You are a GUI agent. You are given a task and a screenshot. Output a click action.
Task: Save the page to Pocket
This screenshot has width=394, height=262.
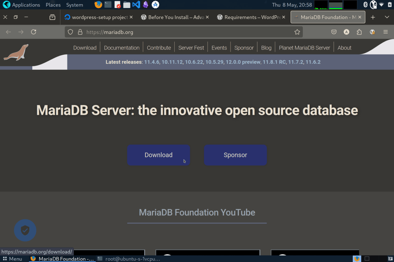(x=334, y=32)
